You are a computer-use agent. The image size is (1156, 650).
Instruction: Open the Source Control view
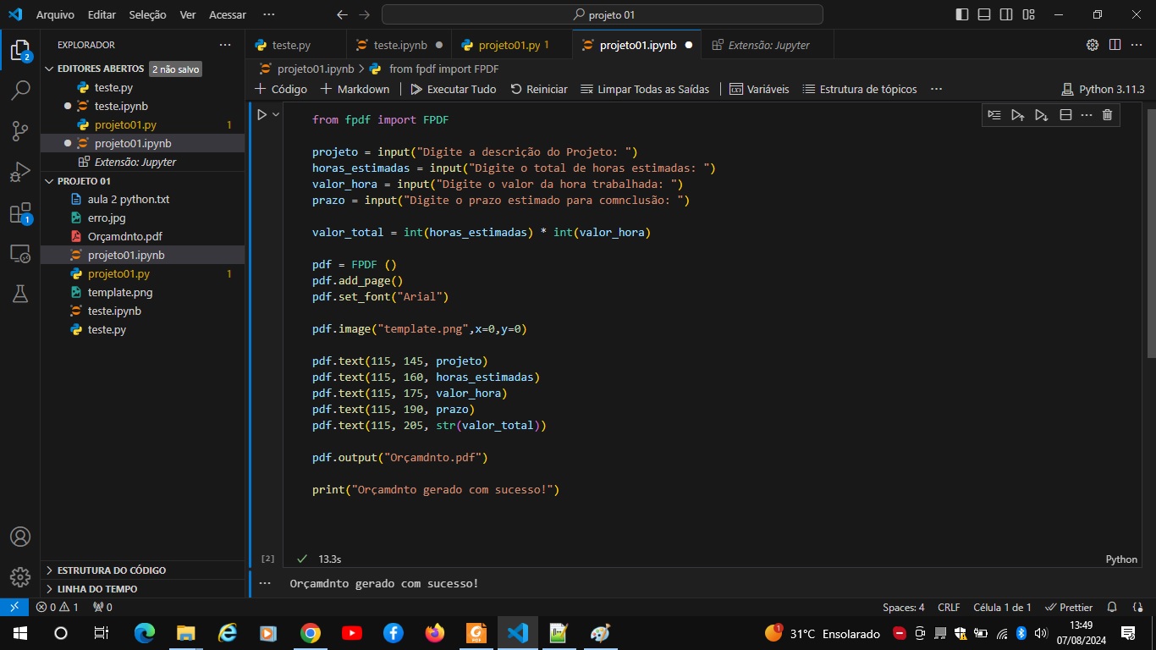(x=20, y=130)
